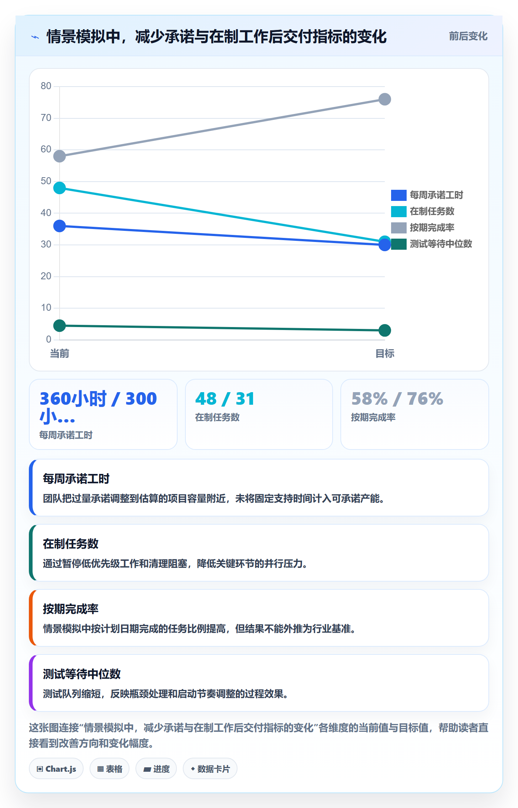Click the Chart.js chip square icon

(x=40, y=769)
